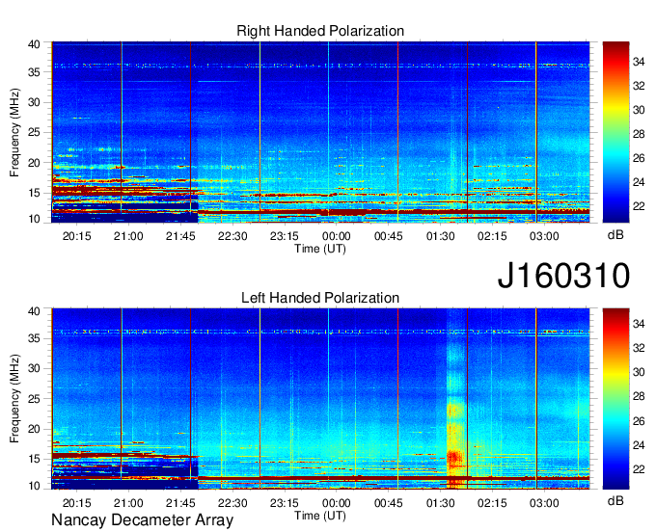Click the Right Handed spectrogram plot area
The height and width of the screenshot is (532, 656).
[320, 132]
